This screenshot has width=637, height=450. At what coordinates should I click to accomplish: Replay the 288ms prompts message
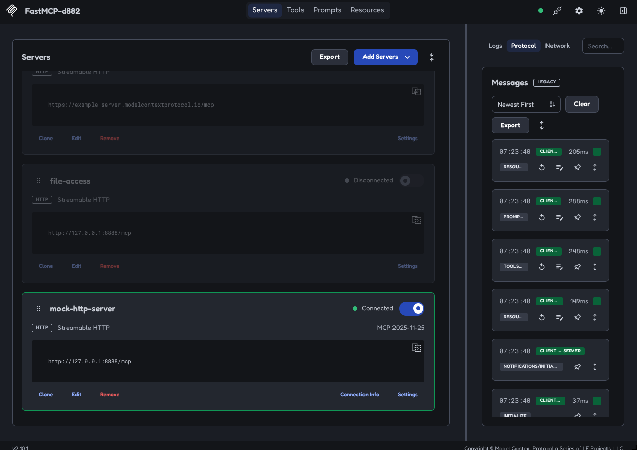click(x=542, y=217)
